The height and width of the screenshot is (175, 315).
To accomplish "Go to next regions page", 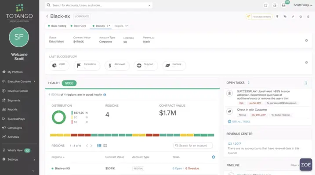I will point(91,146).
